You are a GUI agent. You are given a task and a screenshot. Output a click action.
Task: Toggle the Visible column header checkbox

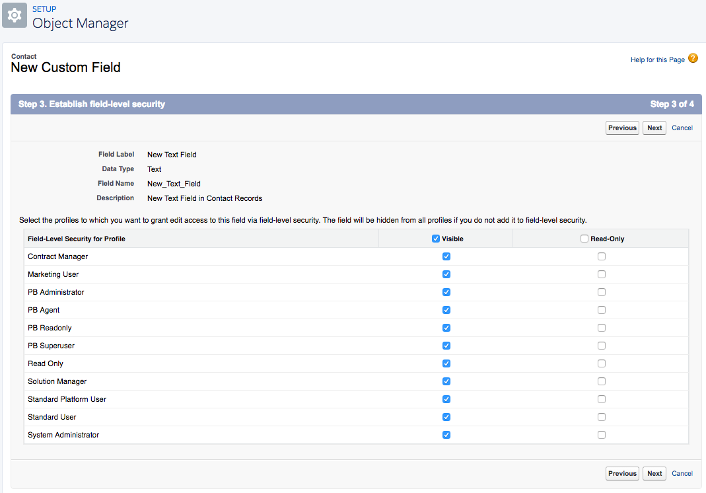(x=436, y=238)
